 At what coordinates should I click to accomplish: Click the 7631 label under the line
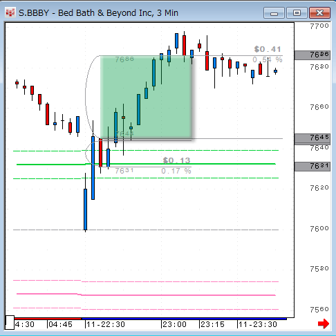tap(124, 171)
